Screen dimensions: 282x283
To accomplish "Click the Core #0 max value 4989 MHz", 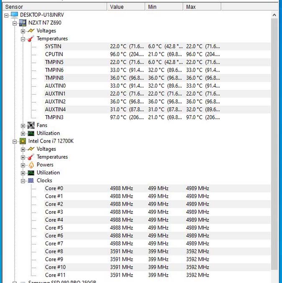I will point(197,188).
